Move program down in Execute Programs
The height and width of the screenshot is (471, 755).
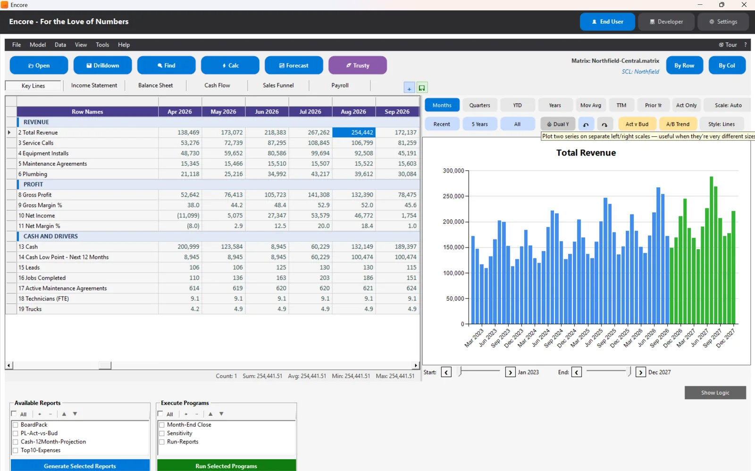click(221, 414)
